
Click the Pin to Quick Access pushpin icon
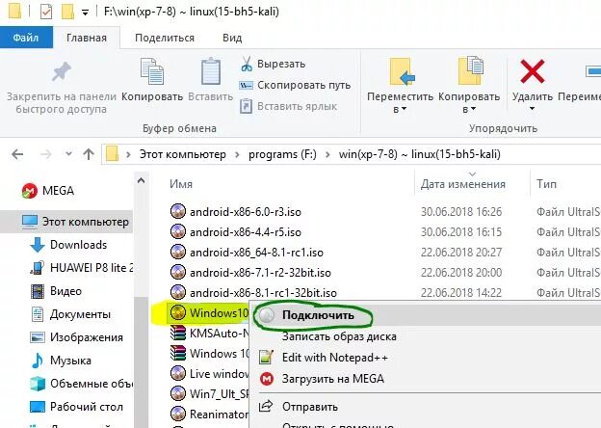(62, 71)
